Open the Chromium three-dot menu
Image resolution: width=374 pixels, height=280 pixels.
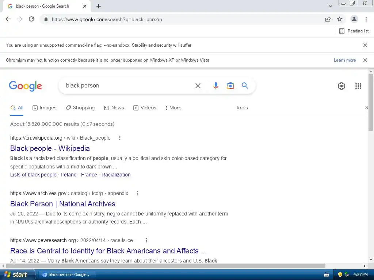[366, 19]
